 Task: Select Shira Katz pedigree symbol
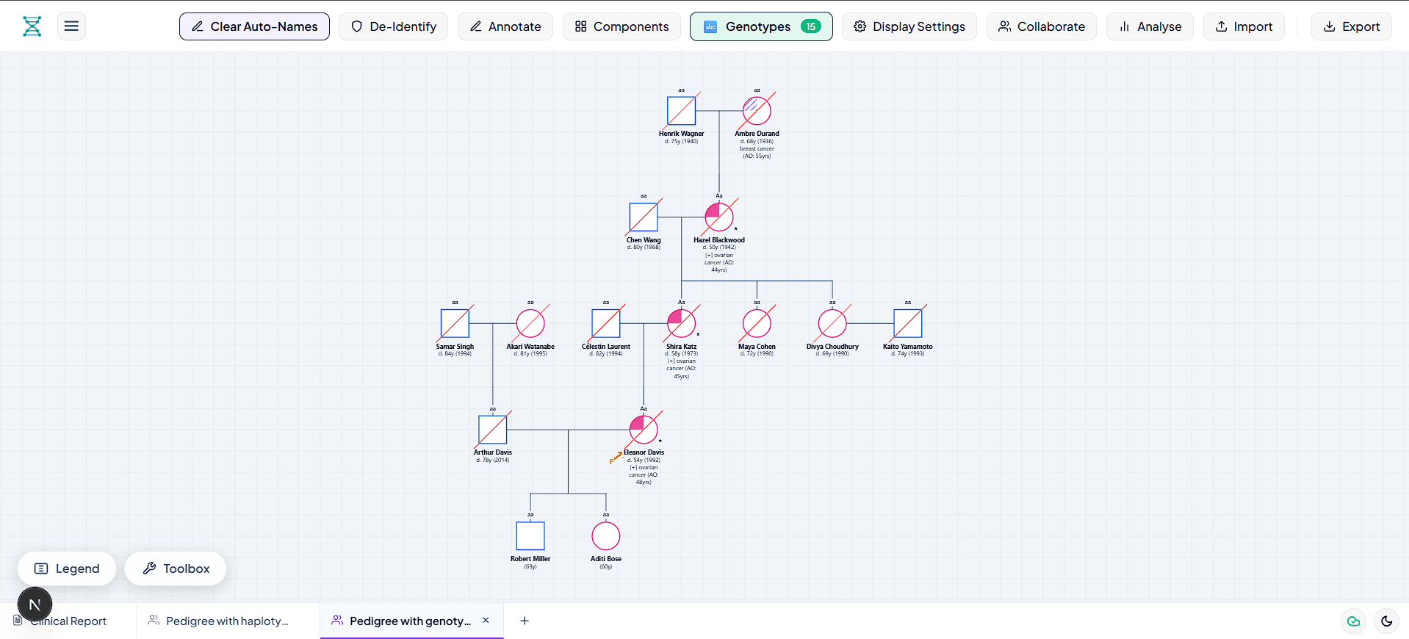tap(681, 323)
